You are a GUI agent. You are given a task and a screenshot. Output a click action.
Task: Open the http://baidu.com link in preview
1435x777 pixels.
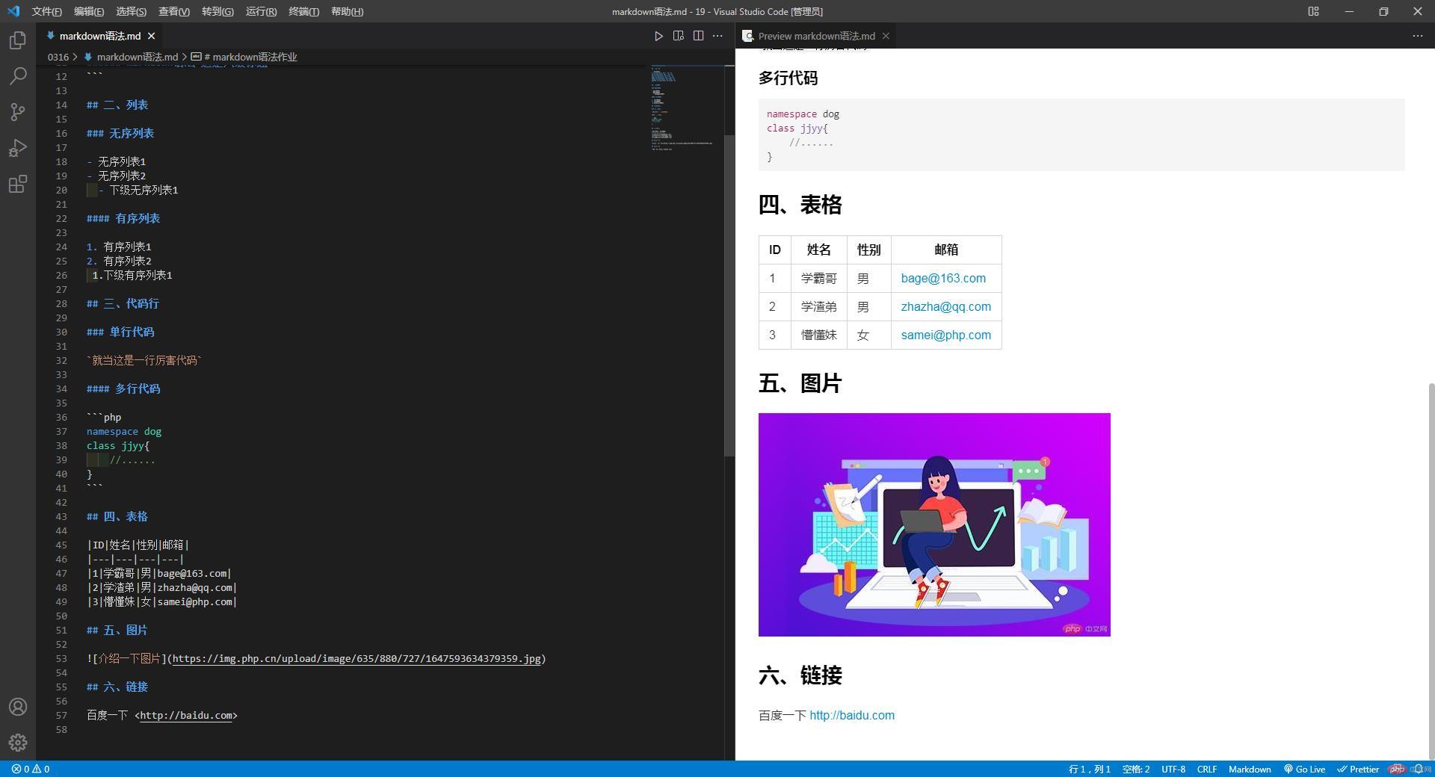pos(852,715)
